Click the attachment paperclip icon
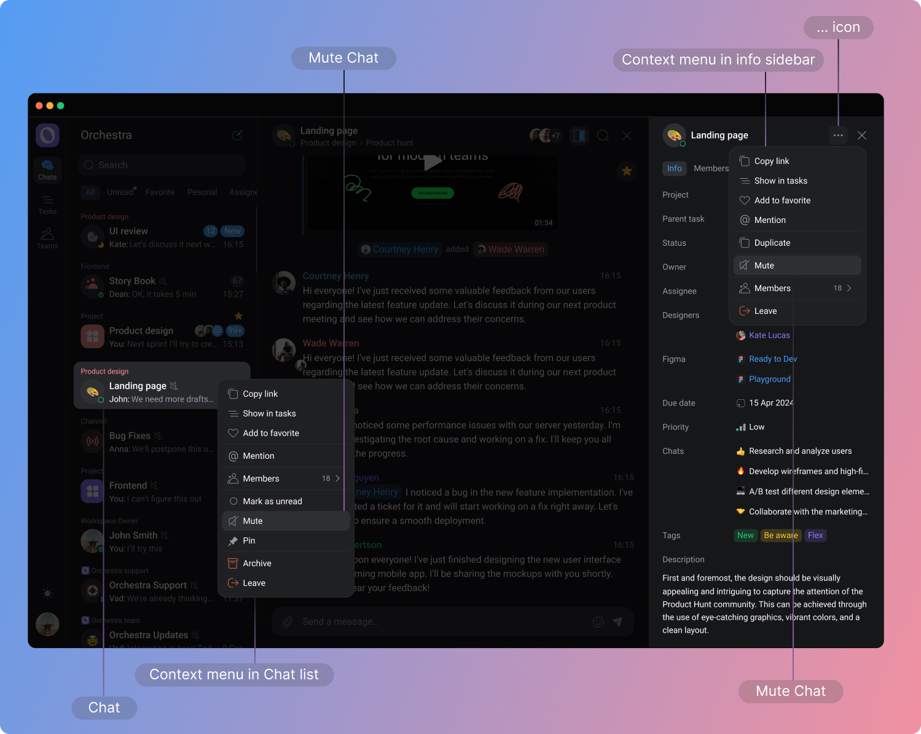This screenshot has width=921, height=734. (287, 622)
